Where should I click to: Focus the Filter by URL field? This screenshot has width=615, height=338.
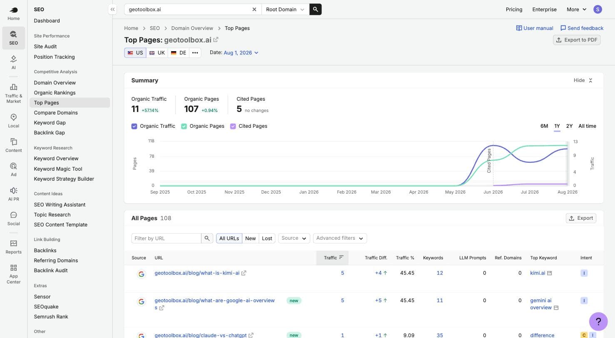[x=166, y=238]
